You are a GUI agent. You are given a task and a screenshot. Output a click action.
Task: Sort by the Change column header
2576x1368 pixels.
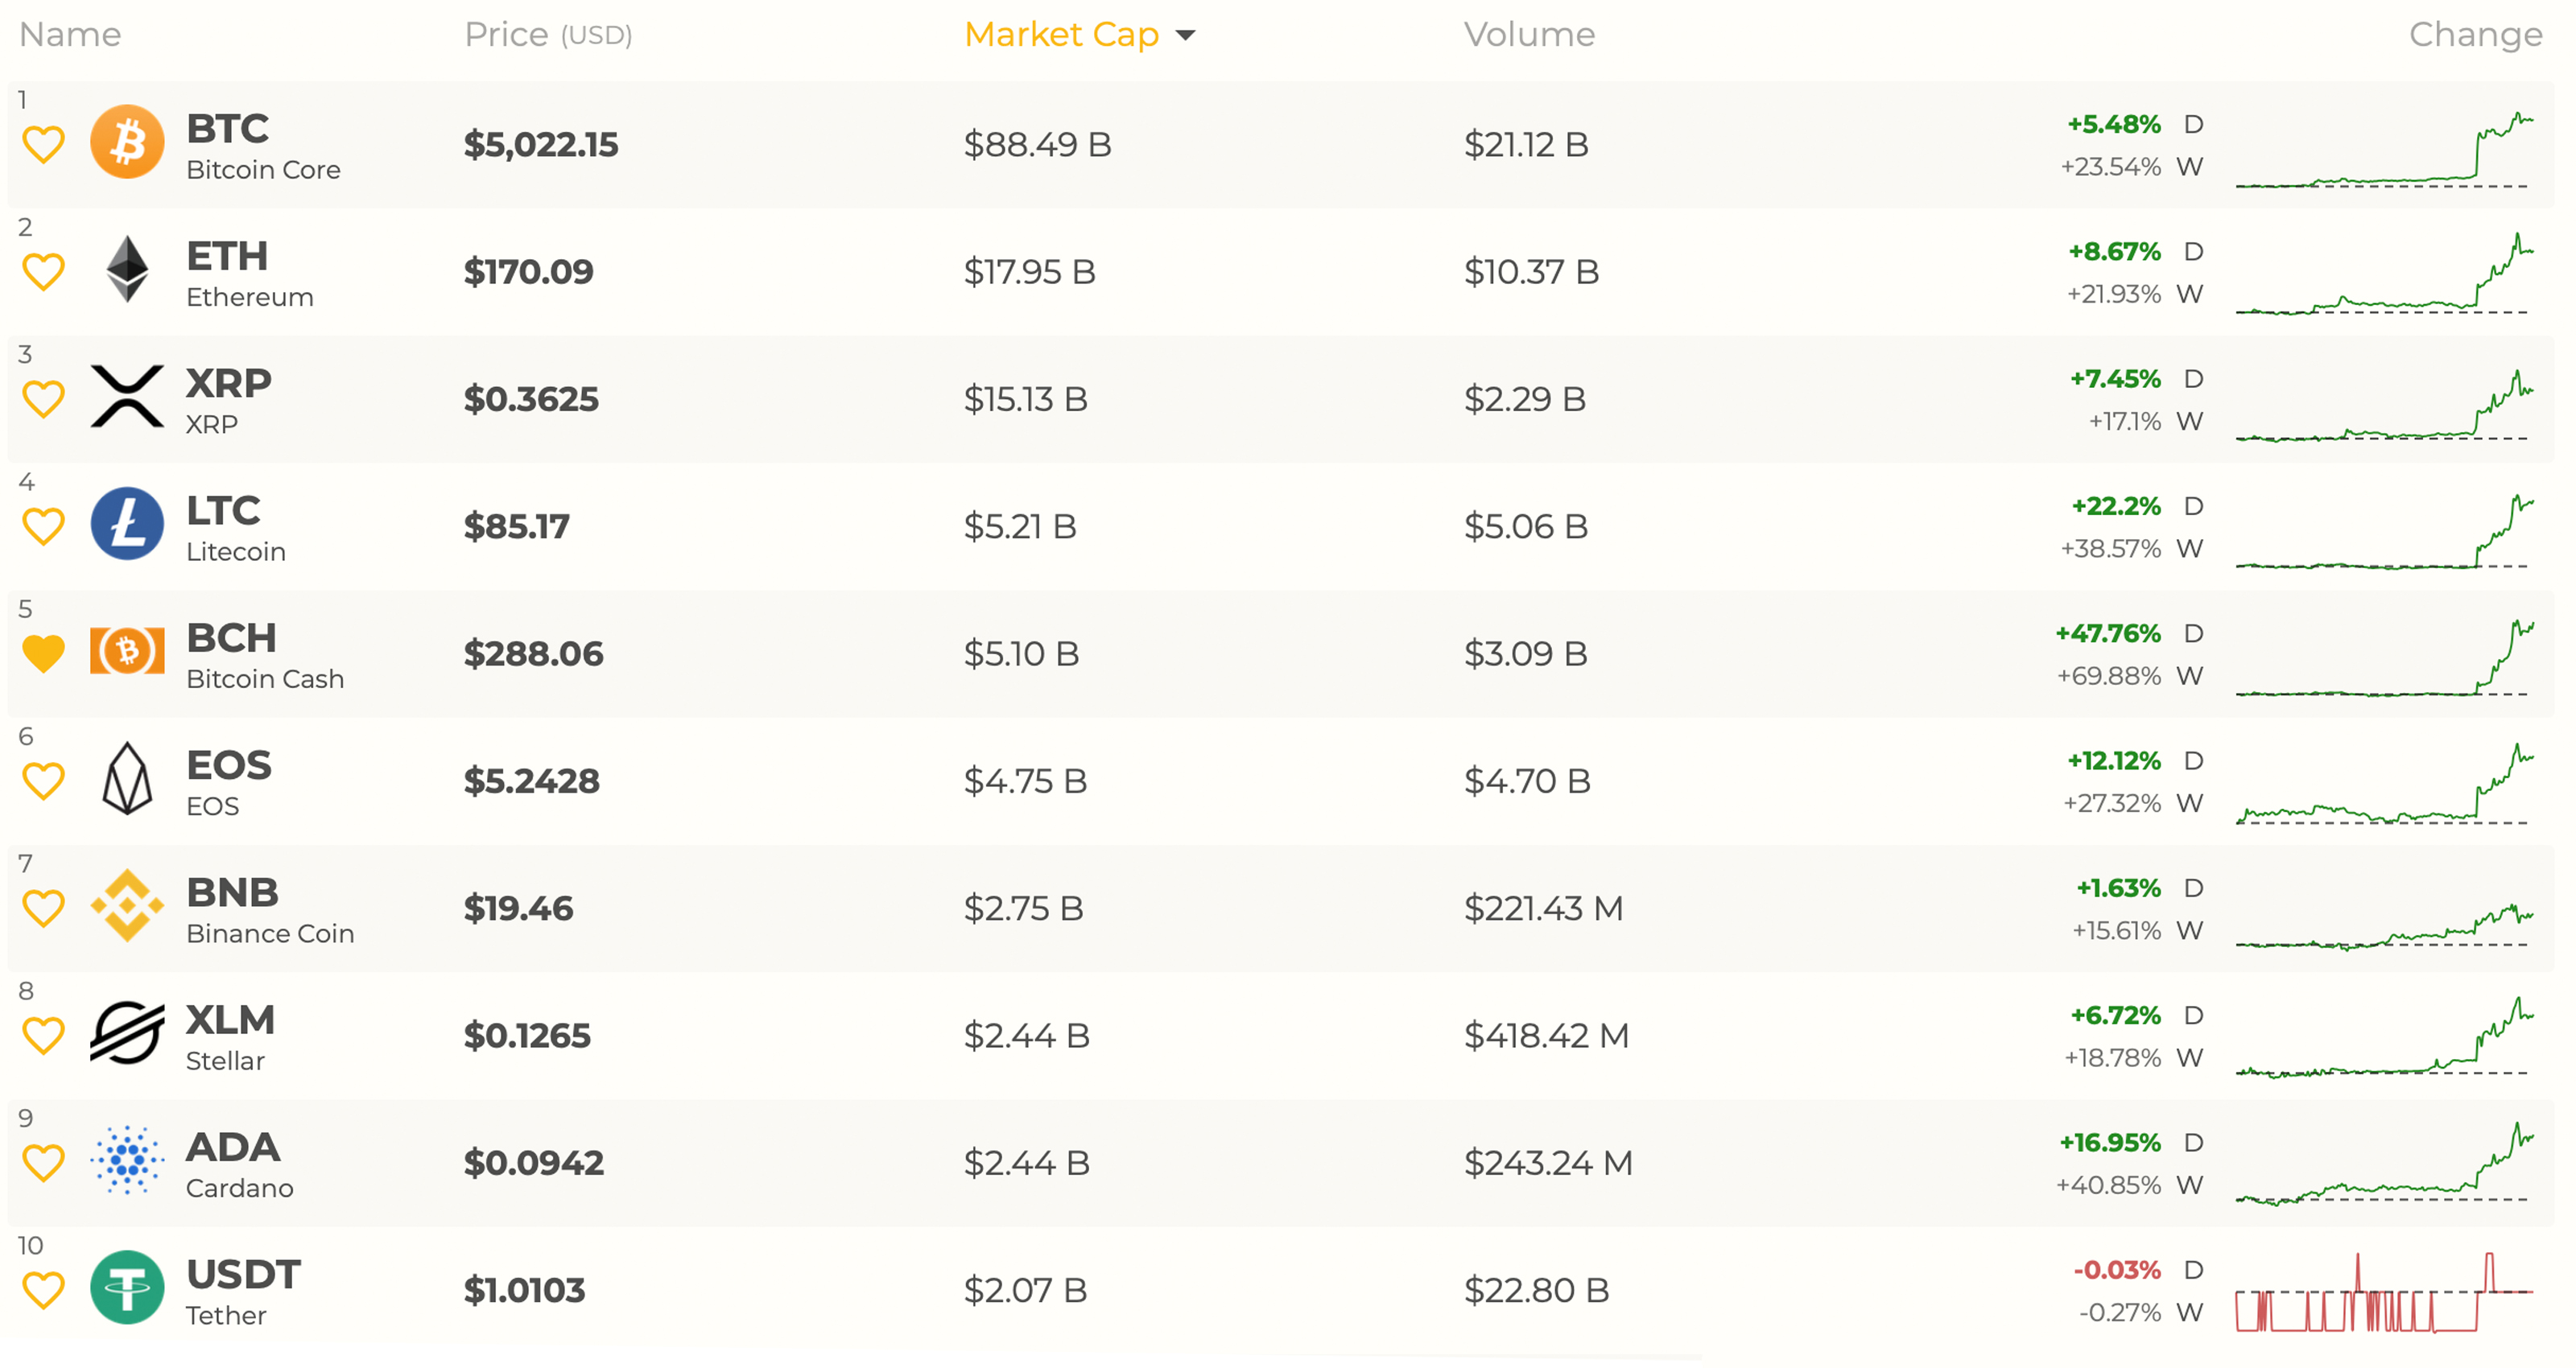[2474, 35]
